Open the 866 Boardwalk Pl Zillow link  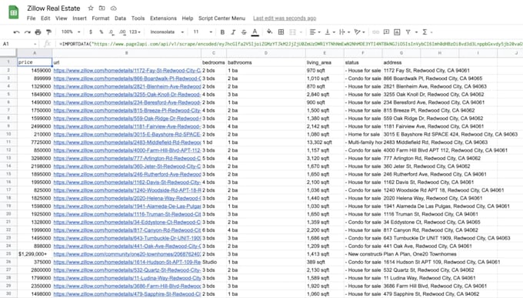[127, 79]
